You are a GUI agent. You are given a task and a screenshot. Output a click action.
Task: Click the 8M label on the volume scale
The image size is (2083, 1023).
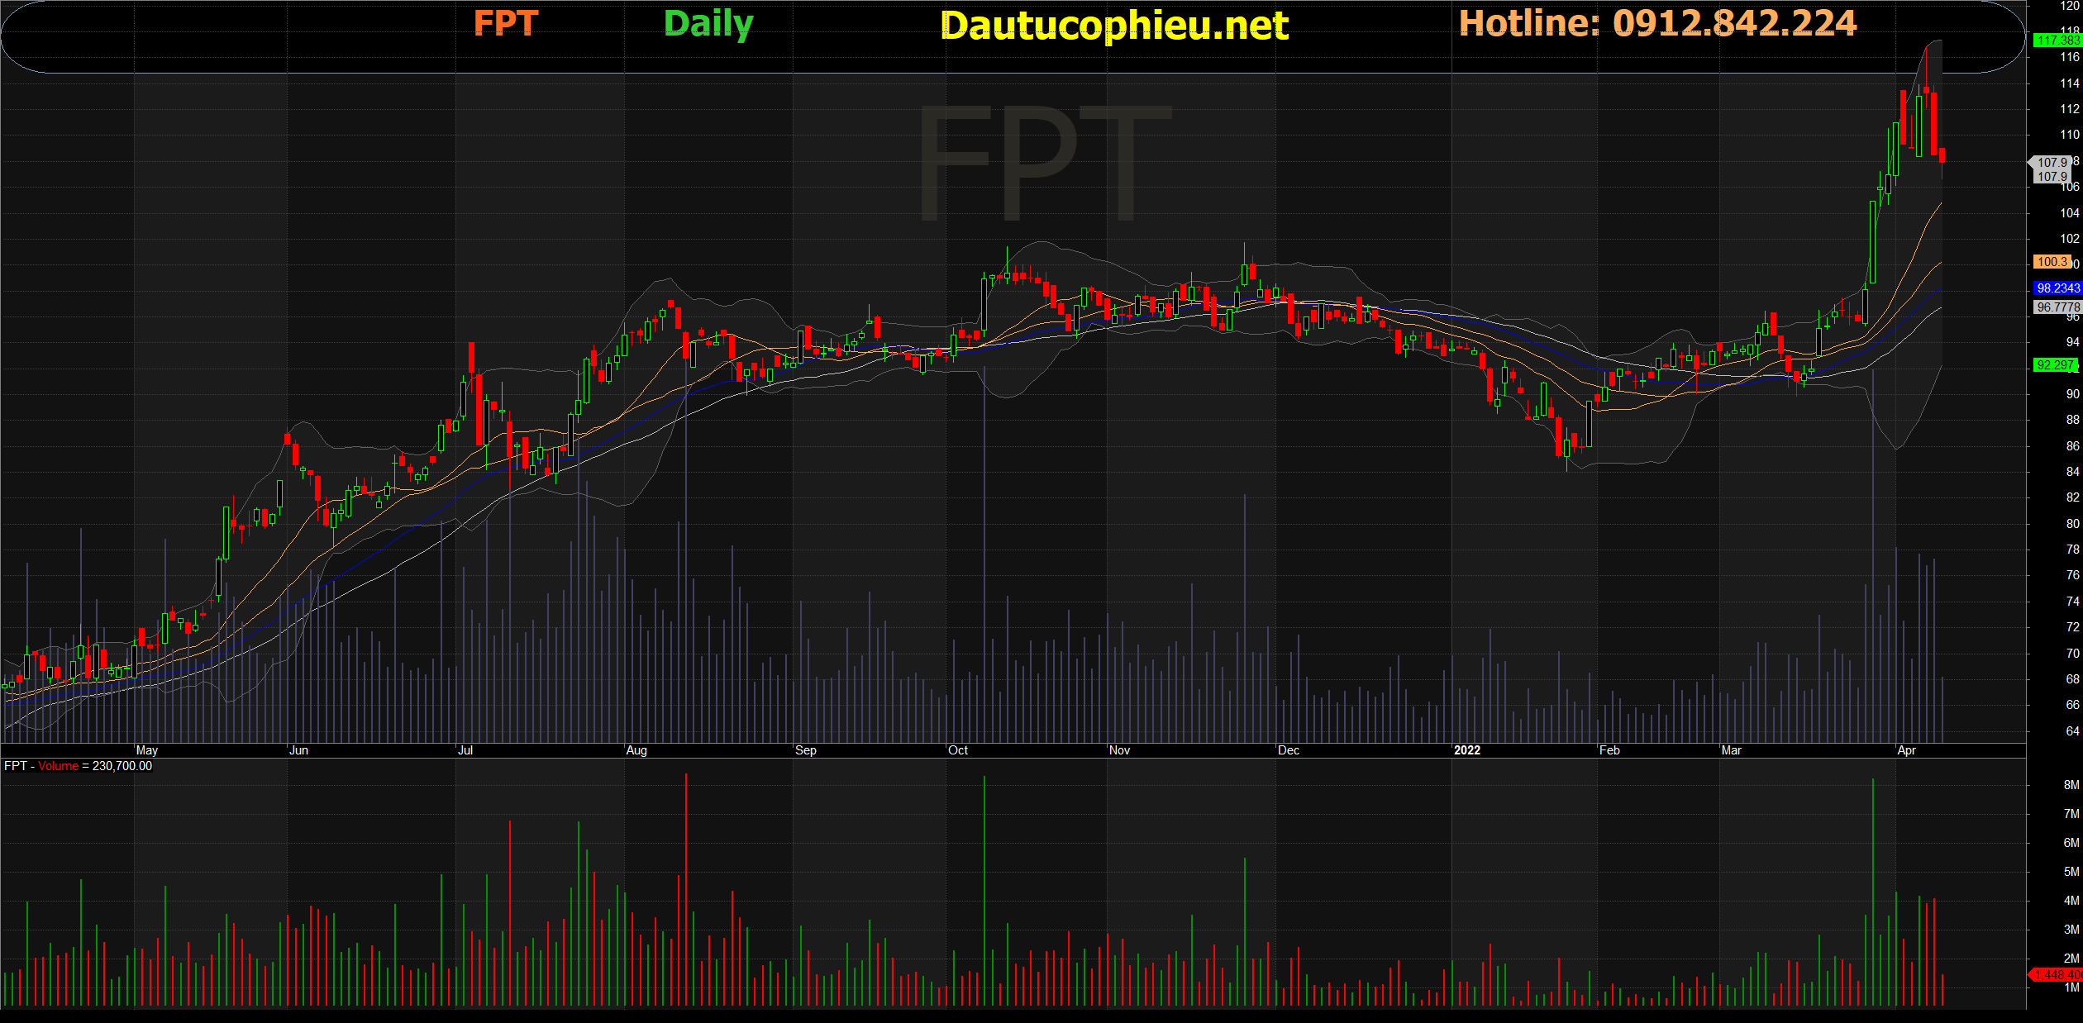[x=2071, y=785]
